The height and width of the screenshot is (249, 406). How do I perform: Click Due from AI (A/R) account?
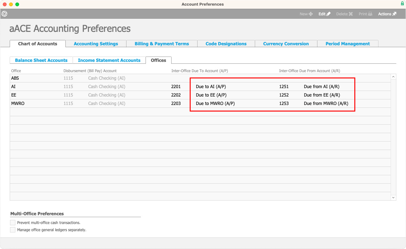(x=321, y=87)
